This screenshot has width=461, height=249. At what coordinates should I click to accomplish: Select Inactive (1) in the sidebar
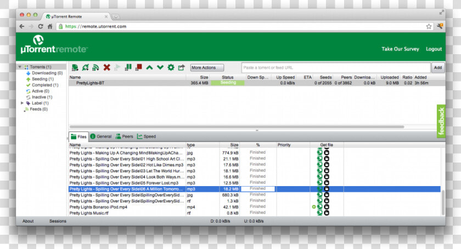[x=42, y=97]
